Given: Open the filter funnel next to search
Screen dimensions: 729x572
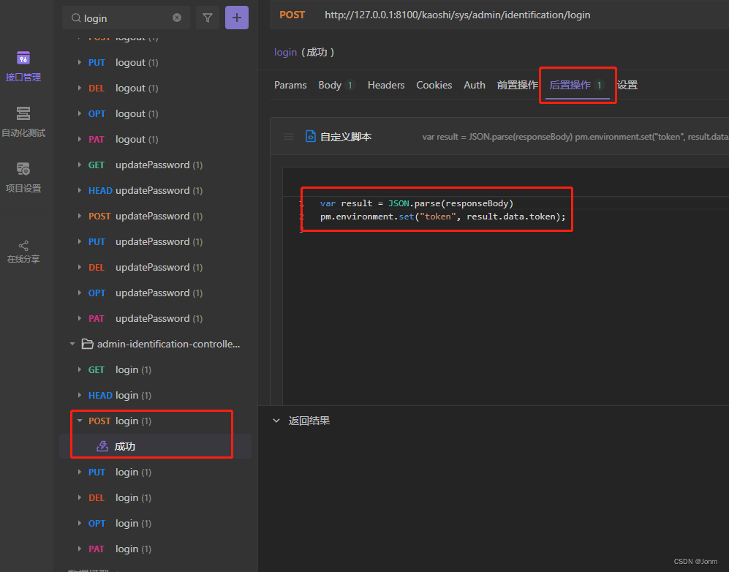Looking at the screenshot, I should [x=208, y=17].
